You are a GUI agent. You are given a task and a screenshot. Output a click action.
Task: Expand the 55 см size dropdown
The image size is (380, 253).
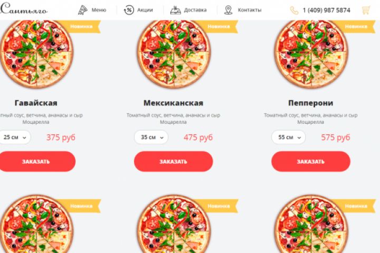[288, 137]
